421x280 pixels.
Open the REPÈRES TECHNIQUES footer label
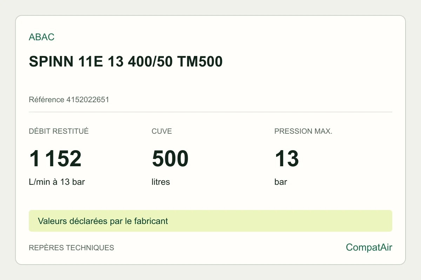point(71,248)
